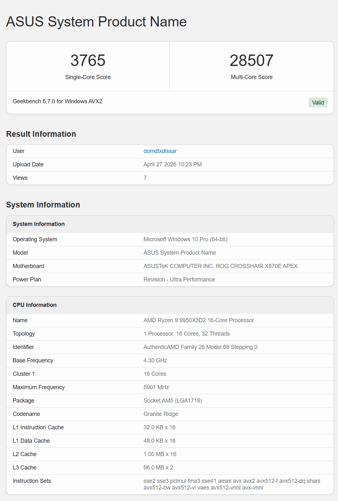
Task: Click the L2 Cache row label
Action: tap(24, 454)
